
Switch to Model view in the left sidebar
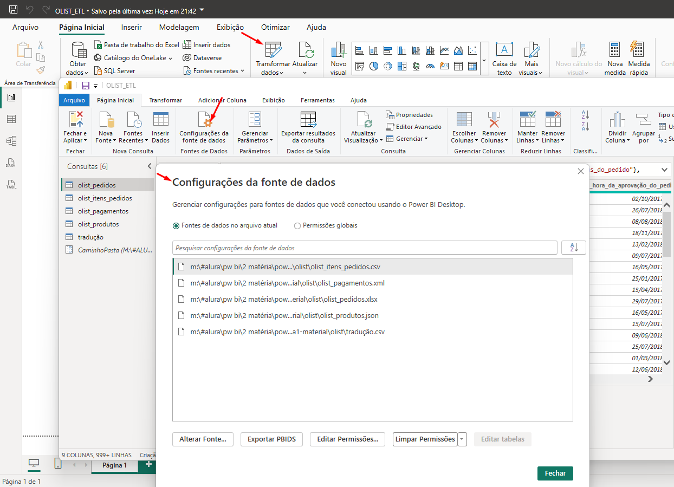click(x=11, y=141)
